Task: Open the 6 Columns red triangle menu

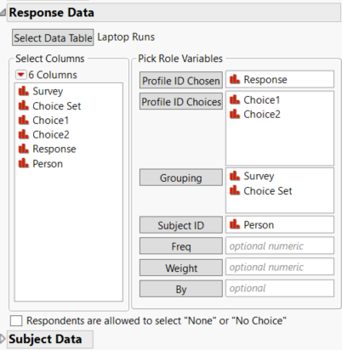Action: (21, 75)
